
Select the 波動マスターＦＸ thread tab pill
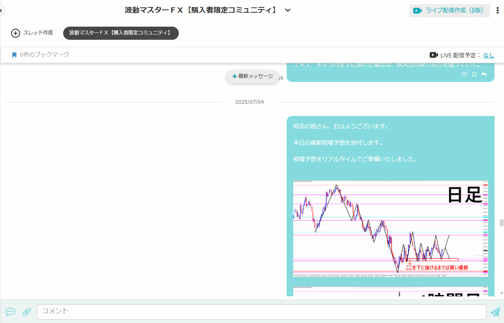pyautogui.click(x=121, y=33)
